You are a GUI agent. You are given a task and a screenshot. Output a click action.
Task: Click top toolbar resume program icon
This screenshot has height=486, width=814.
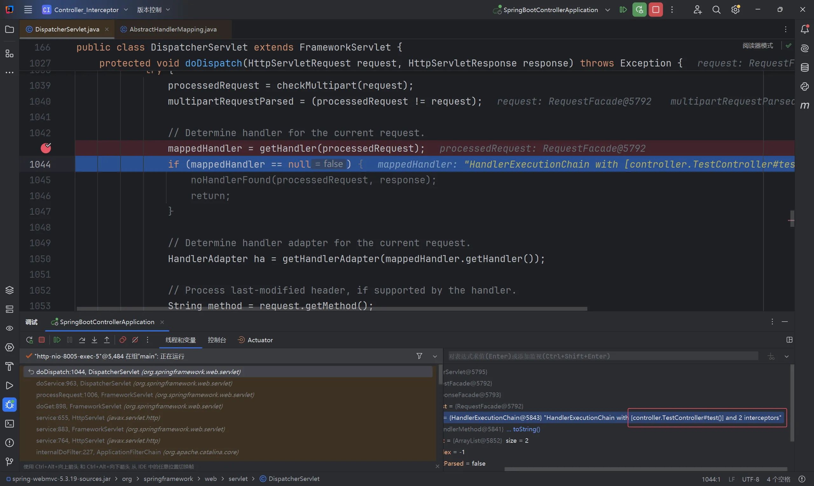tap(623, 10)
